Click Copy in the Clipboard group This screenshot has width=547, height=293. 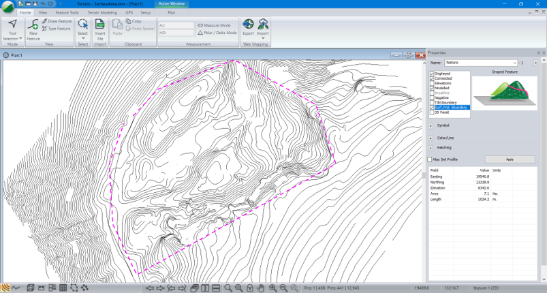(x=134, y=21)
